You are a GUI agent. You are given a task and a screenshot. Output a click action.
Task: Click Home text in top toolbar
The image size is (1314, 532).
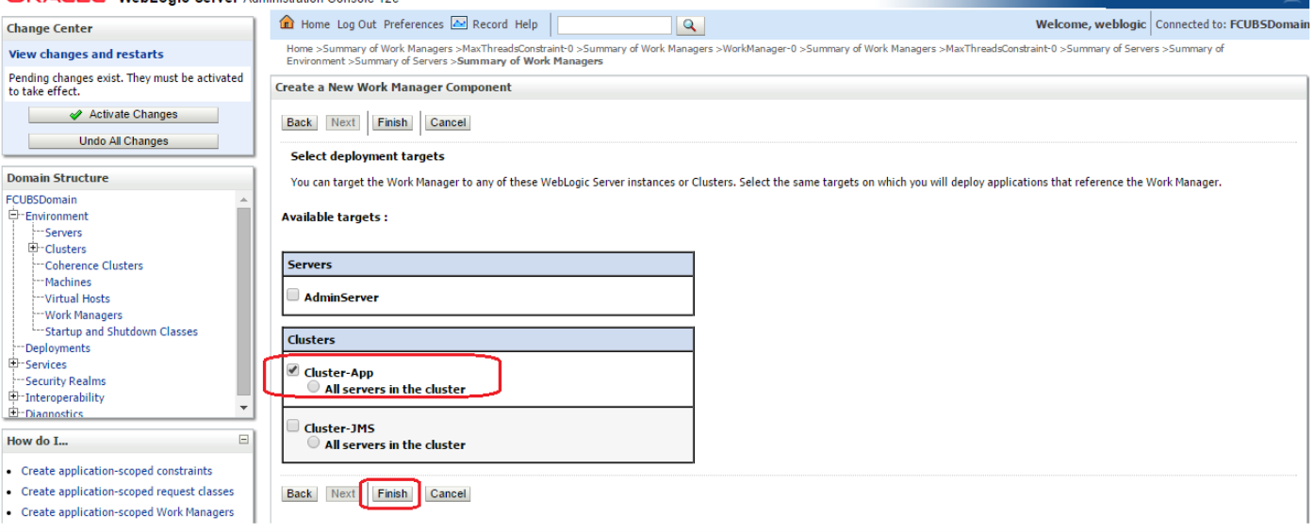[316, 24]
